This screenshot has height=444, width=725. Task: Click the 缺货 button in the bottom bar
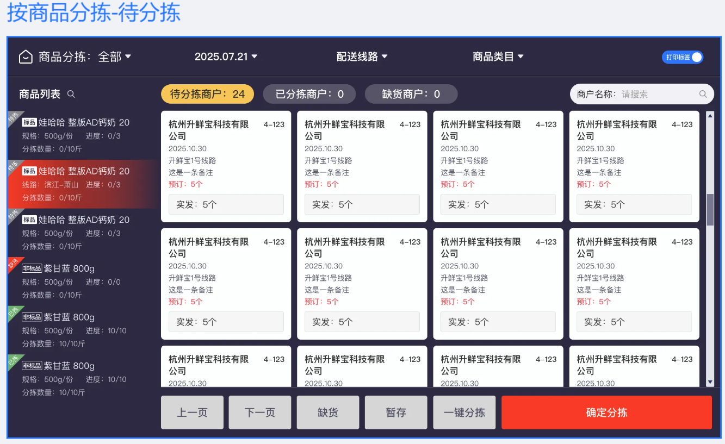328,412
